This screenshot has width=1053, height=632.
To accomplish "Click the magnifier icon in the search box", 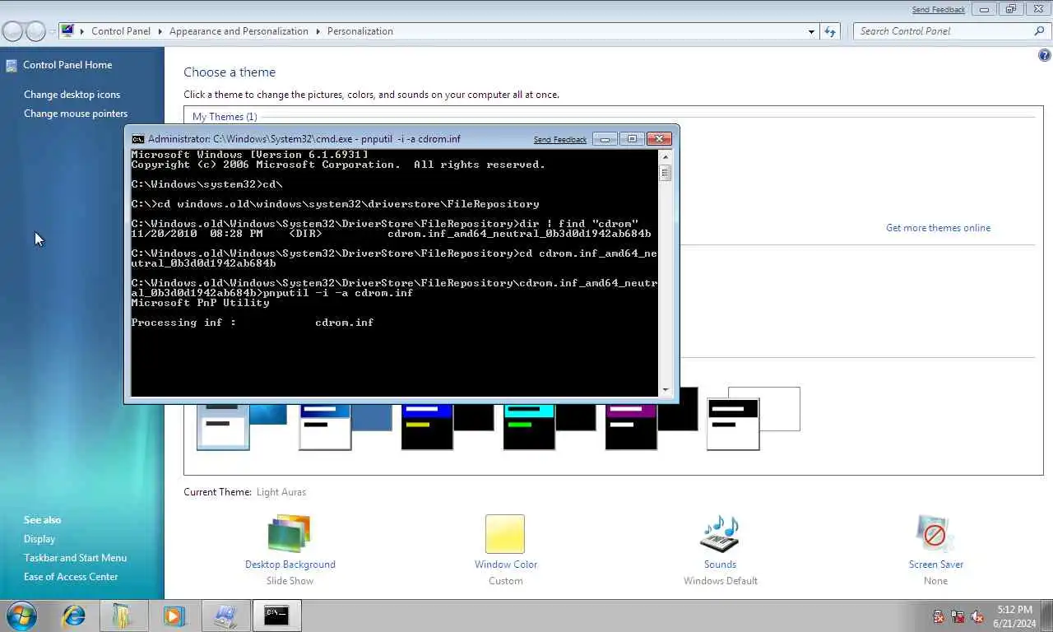I will pos(1039,31).
